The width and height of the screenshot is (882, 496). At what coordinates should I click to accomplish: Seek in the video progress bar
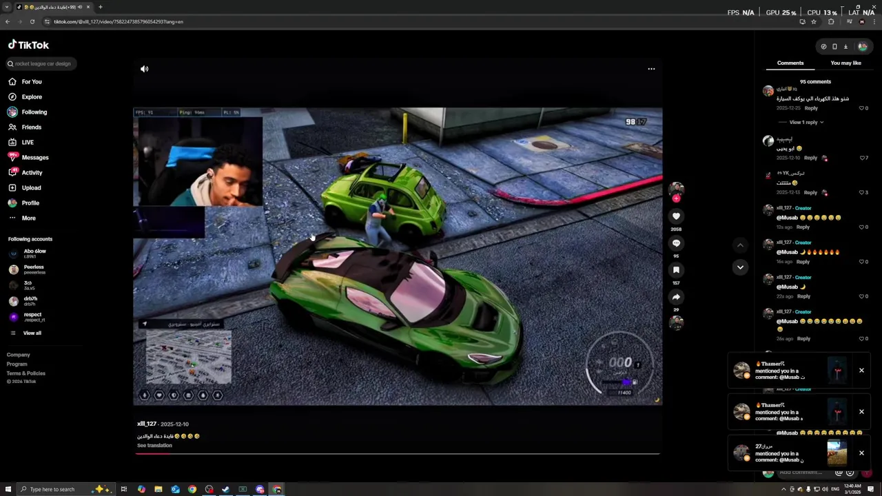click(x=398, y=453)
